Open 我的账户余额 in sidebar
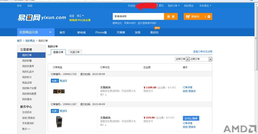258x134 pixels. [29, 88]
